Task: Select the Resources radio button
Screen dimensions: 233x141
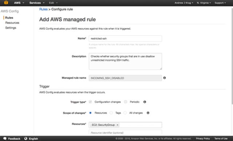Action: 90,113
